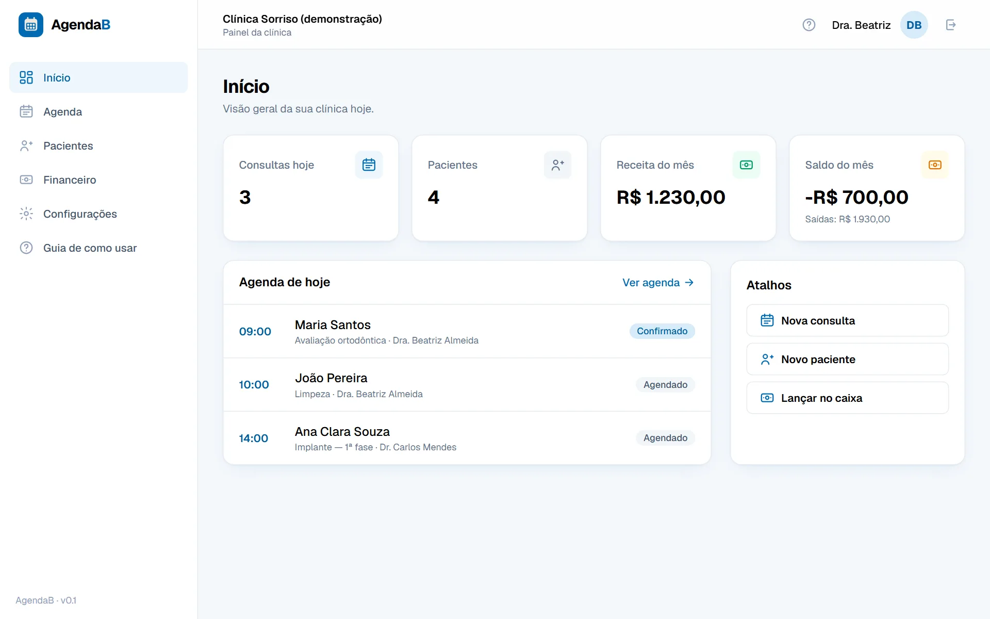Click the person-plus icon in Novo paciente shortcut

(x=767, y=359)
